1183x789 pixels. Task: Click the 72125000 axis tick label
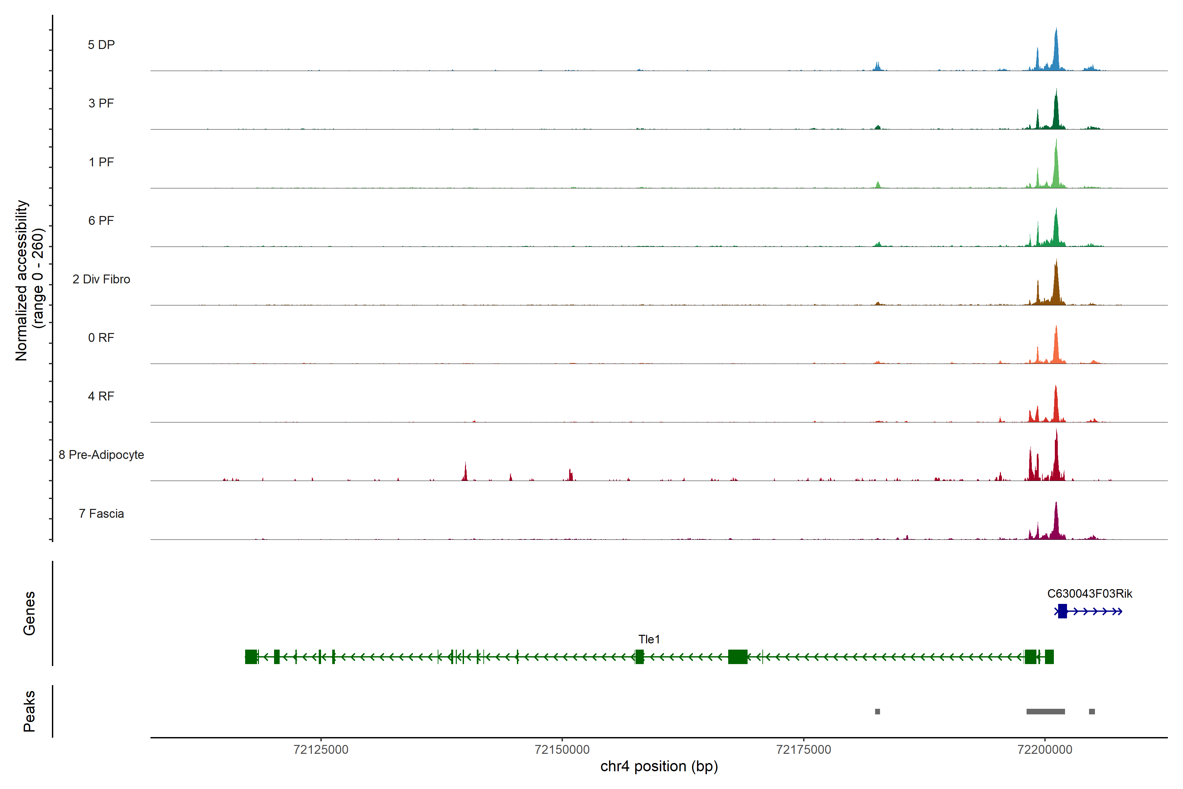[321, 749]
